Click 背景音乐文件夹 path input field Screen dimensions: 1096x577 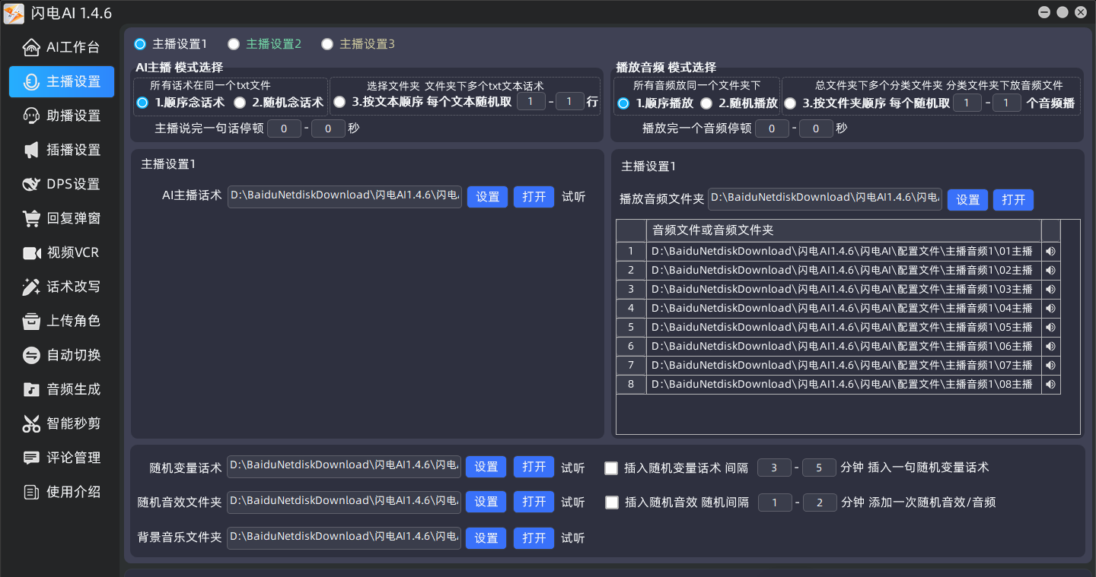click(344, 537)
